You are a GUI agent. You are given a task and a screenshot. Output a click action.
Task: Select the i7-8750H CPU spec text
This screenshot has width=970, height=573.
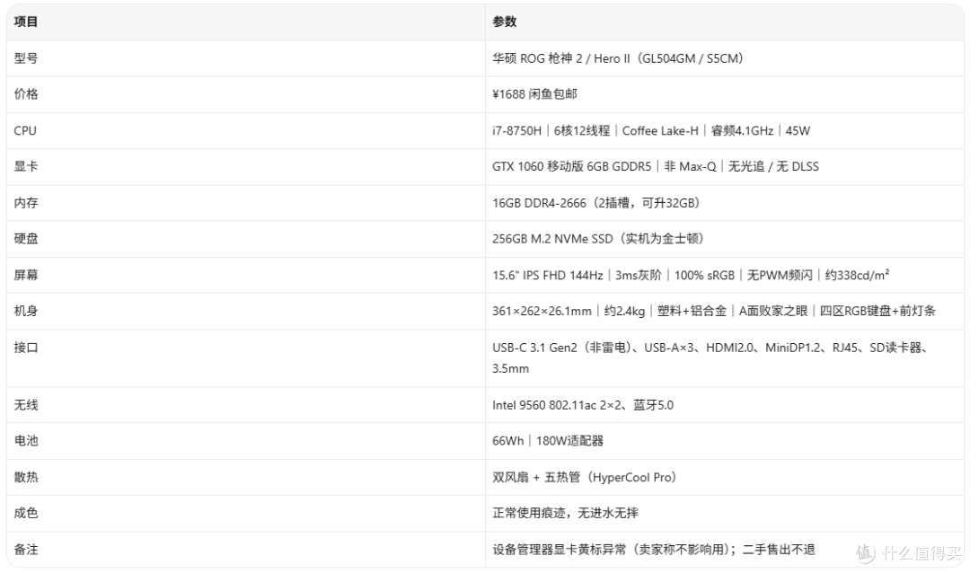coord(516,130)
